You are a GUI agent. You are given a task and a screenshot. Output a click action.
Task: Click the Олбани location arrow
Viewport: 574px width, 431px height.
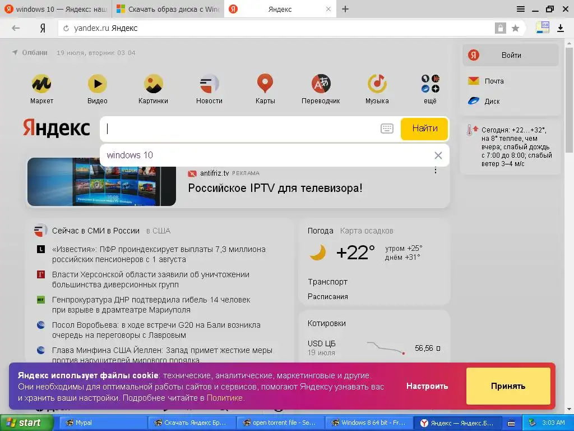pyautogui.click(x=15, y=52)
